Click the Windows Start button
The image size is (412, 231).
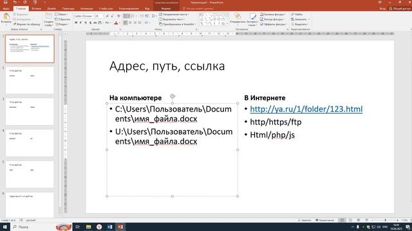(5, 227)
